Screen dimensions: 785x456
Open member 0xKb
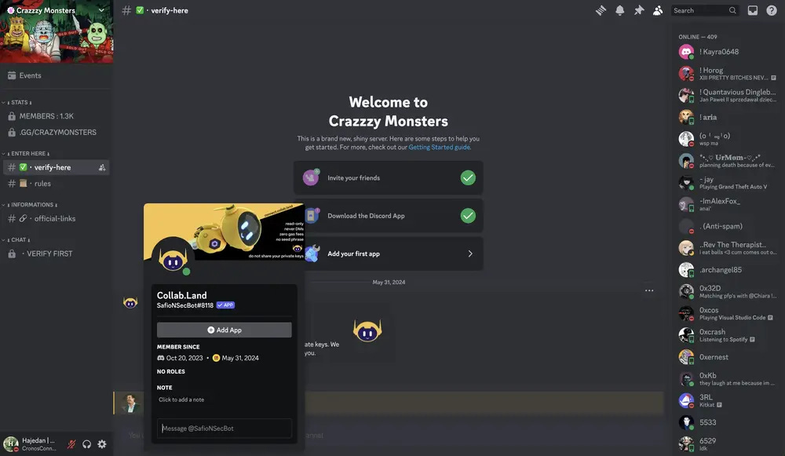tap(728, 379)
